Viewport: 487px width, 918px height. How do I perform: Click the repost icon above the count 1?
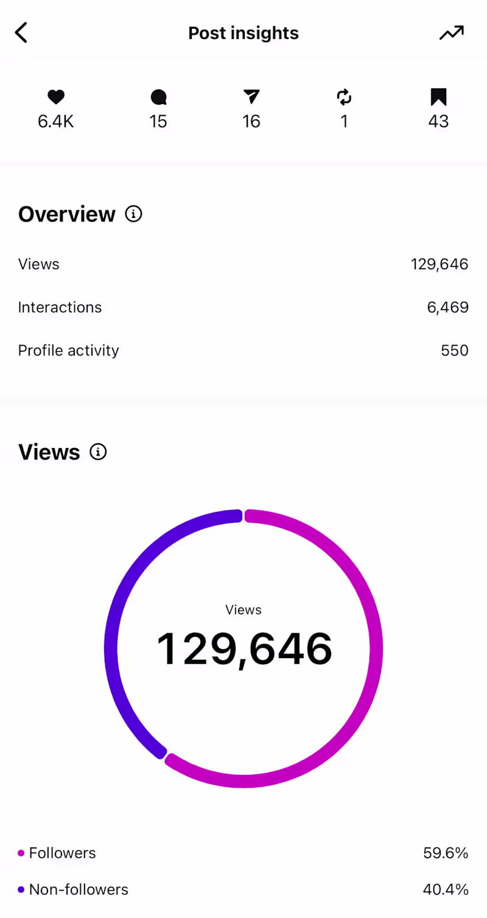[x=345, y=97]
